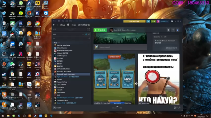Click Steam's forward arrow navigation icon

click(x=57, y=25)
